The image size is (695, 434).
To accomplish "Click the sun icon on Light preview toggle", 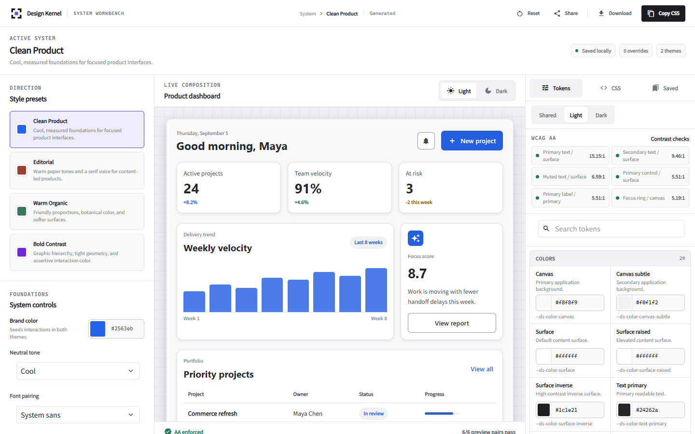I will (451, 91).
